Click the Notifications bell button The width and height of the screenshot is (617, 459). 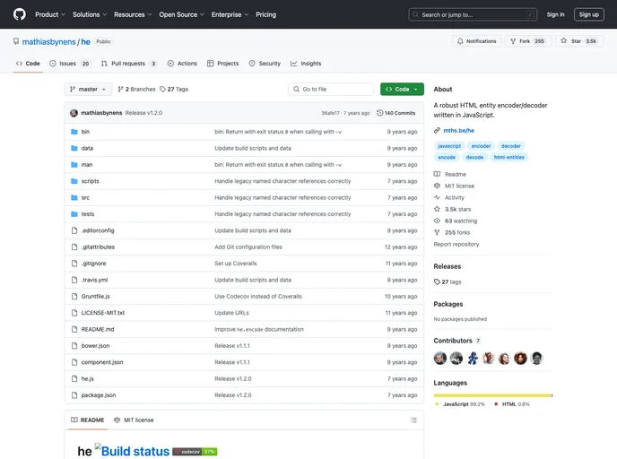coord(476,41)
